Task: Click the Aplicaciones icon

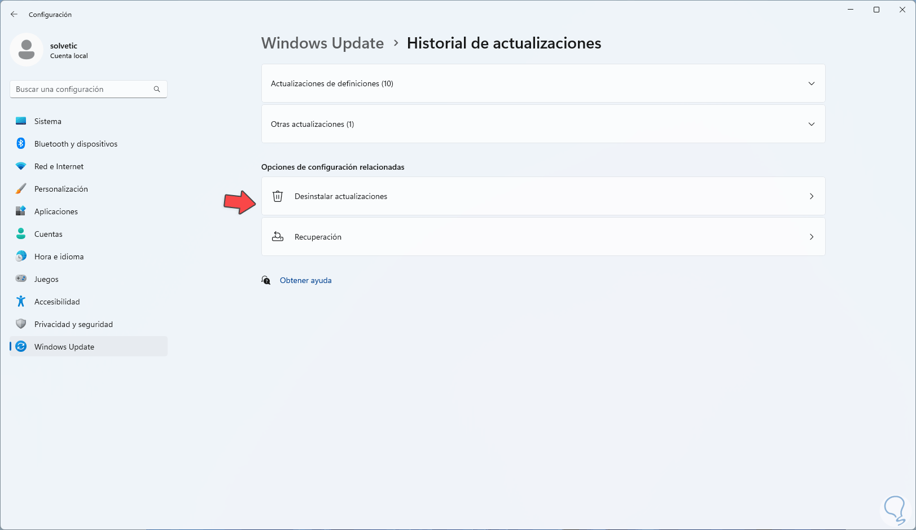Action: pyautogui.click(x=21, y=211)
